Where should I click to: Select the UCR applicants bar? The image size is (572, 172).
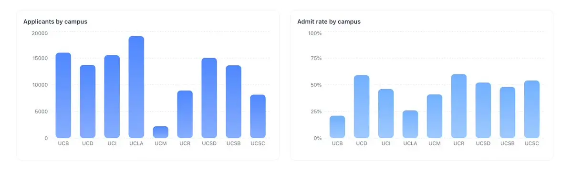185,114
